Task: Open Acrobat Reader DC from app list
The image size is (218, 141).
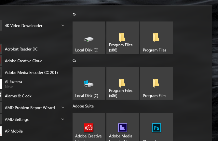Action: pyautogui.click(x=34, y=49)
